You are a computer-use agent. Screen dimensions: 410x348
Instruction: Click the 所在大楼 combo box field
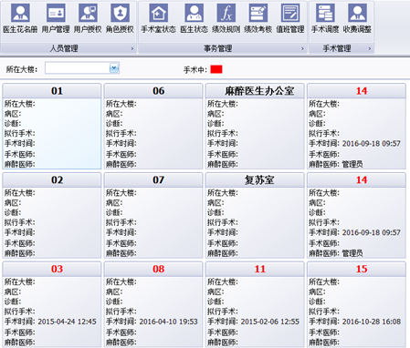click(x=82, y=68)
